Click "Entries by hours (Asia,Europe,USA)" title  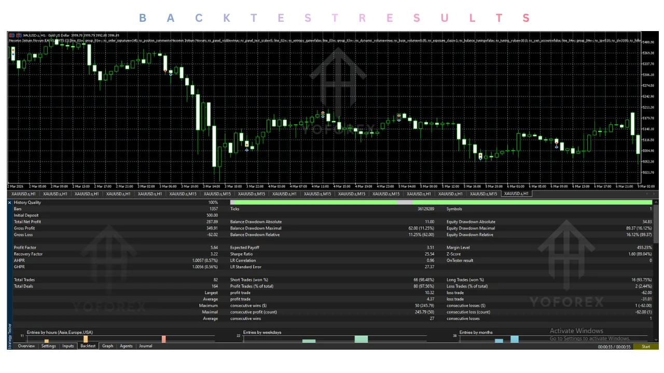[x=60, y=332]
